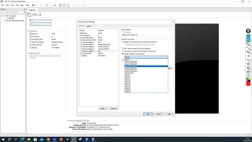Image resolution: width=252 pixels, height=142 pixels.
Task: Collapse the My Computer tree node
Action: 2,16
